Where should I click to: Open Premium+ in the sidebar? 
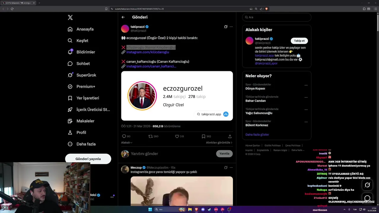pyautogui.click(x=81, y=87)
